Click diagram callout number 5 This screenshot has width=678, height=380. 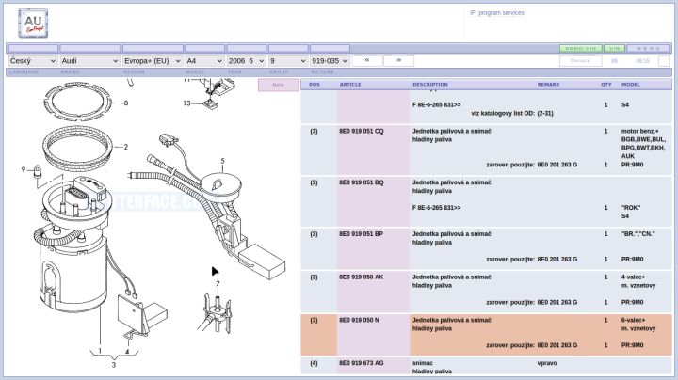pos(222,161)
